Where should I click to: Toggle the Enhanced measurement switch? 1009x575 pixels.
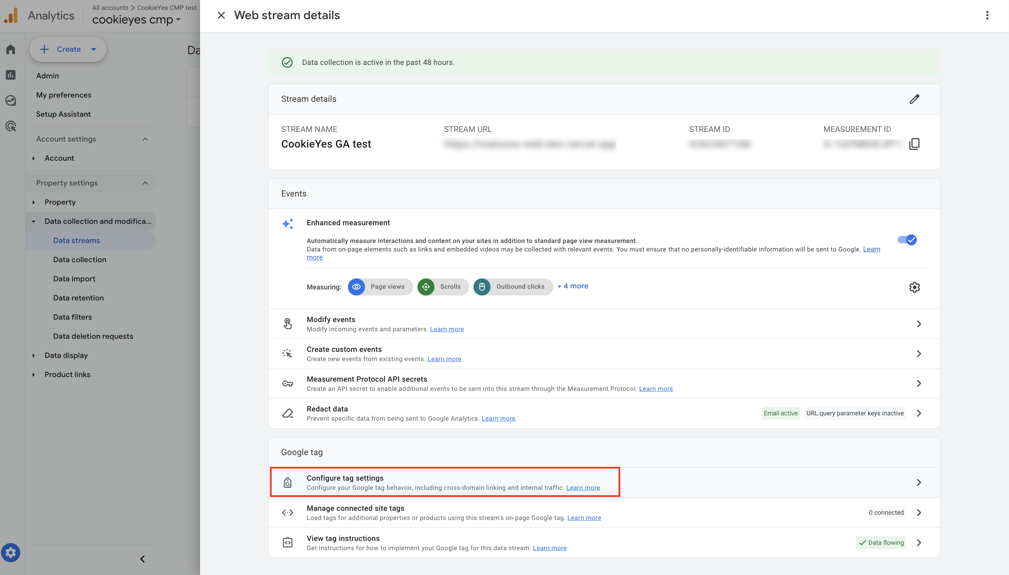907,240
